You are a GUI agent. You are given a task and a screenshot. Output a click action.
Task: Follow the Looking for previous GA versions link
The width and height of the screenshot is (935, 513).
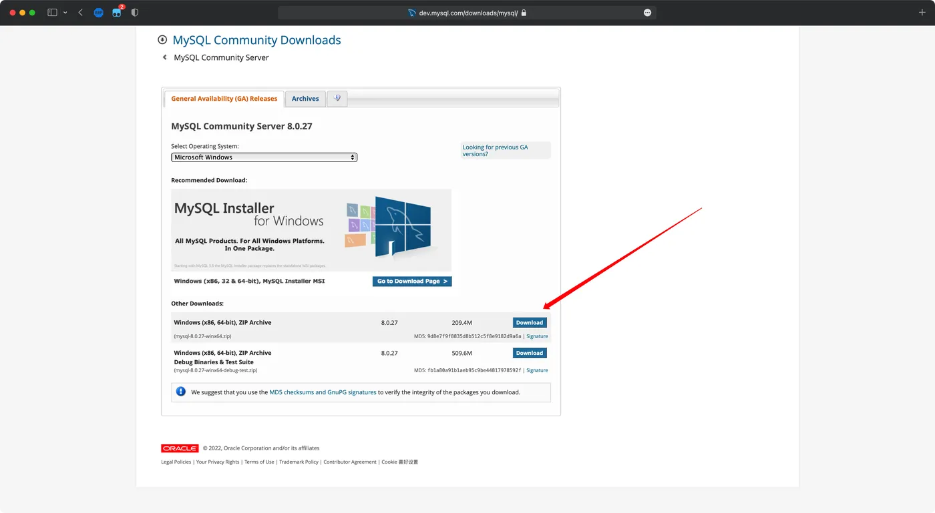click(496, 151)
